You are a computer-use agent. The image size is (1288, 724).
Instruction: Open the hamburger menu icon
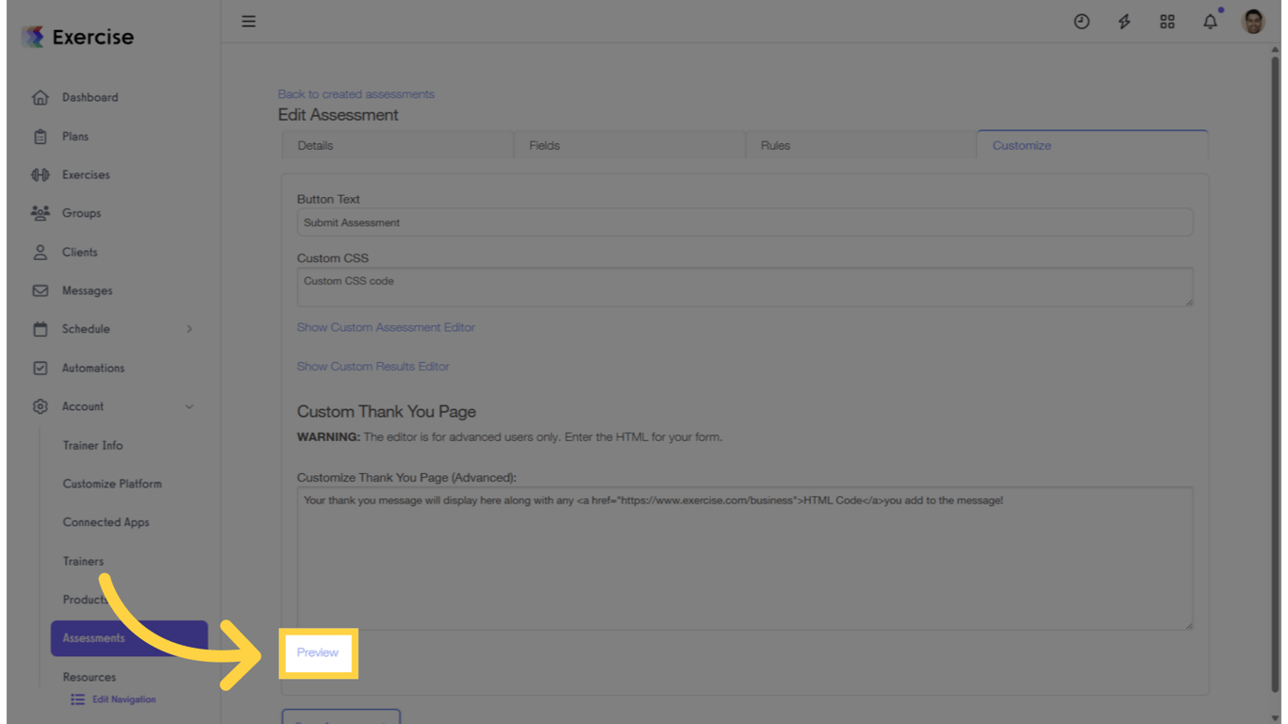(x=249, y=21)
